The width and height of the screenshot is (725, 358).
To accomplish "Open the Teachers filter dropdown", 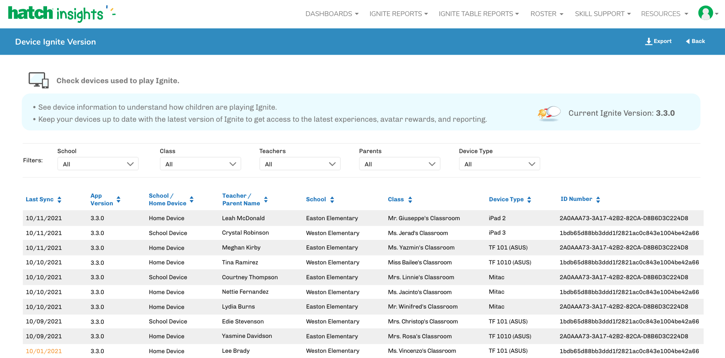I will pos(300,164).
